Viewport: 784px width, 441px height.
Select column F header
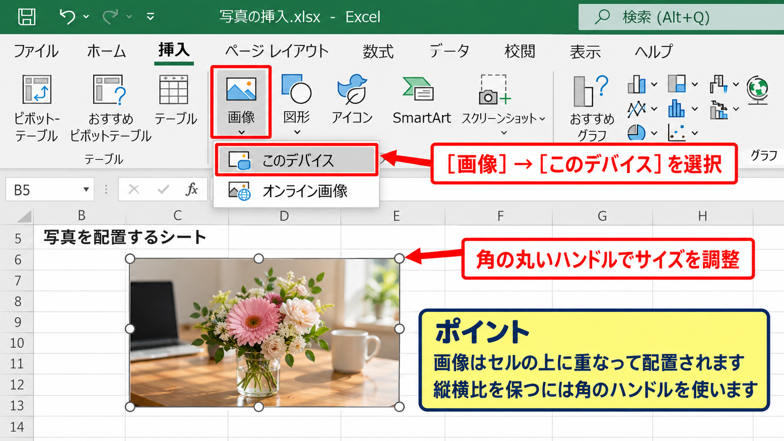(x=500, y=216)
